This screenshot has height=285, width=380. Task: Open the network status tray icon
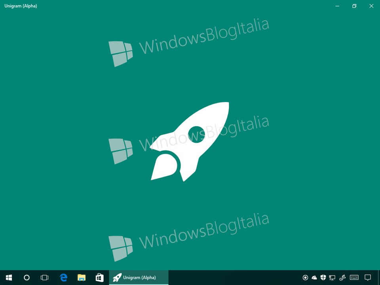(332, 278)
